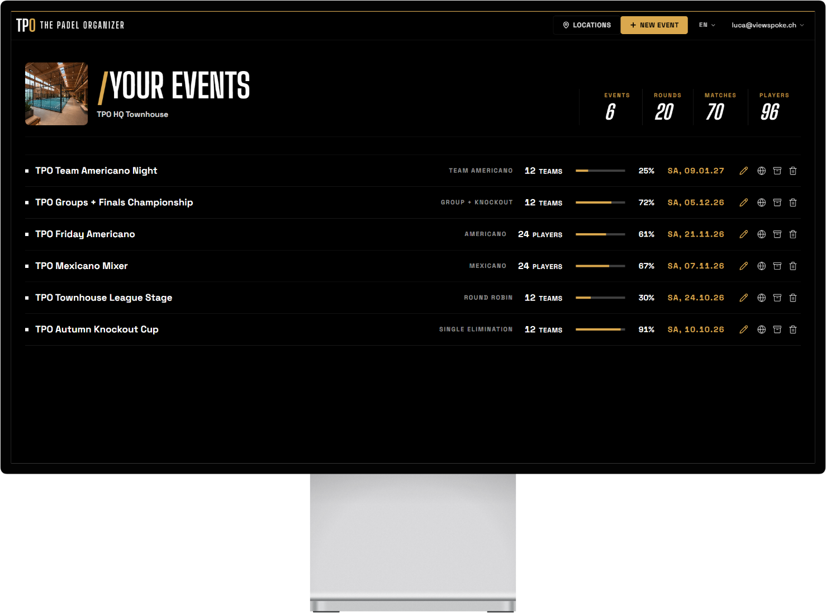The image size is (826, 613).
Task: Open the EN language dropdown
Action: [x=707, y=25]
